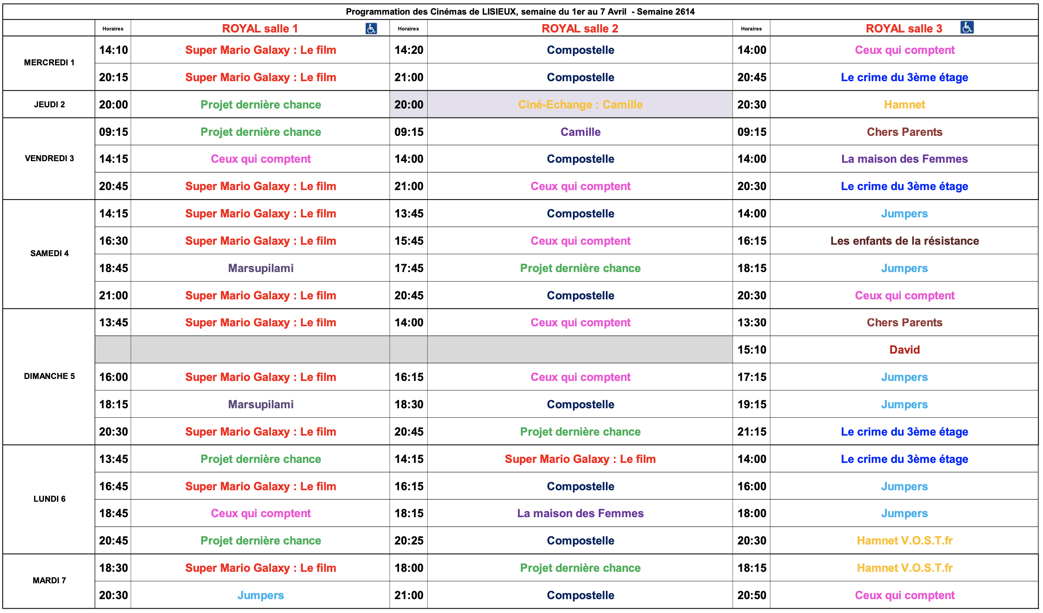Viewport: 1043px width, 613px height.
Task: Click Hamnet V.O.S.T.fr at 20:30 on Monday
Action: tap(904, 540)
